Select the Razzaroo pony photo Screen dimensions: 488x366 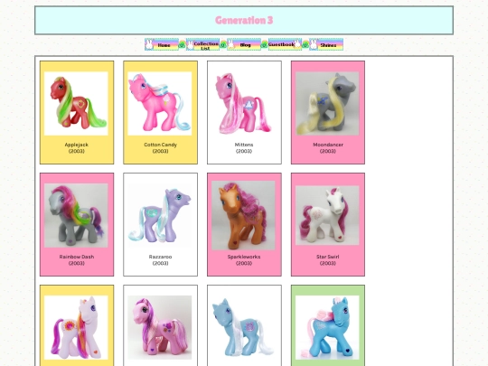(x=160, y=215)
